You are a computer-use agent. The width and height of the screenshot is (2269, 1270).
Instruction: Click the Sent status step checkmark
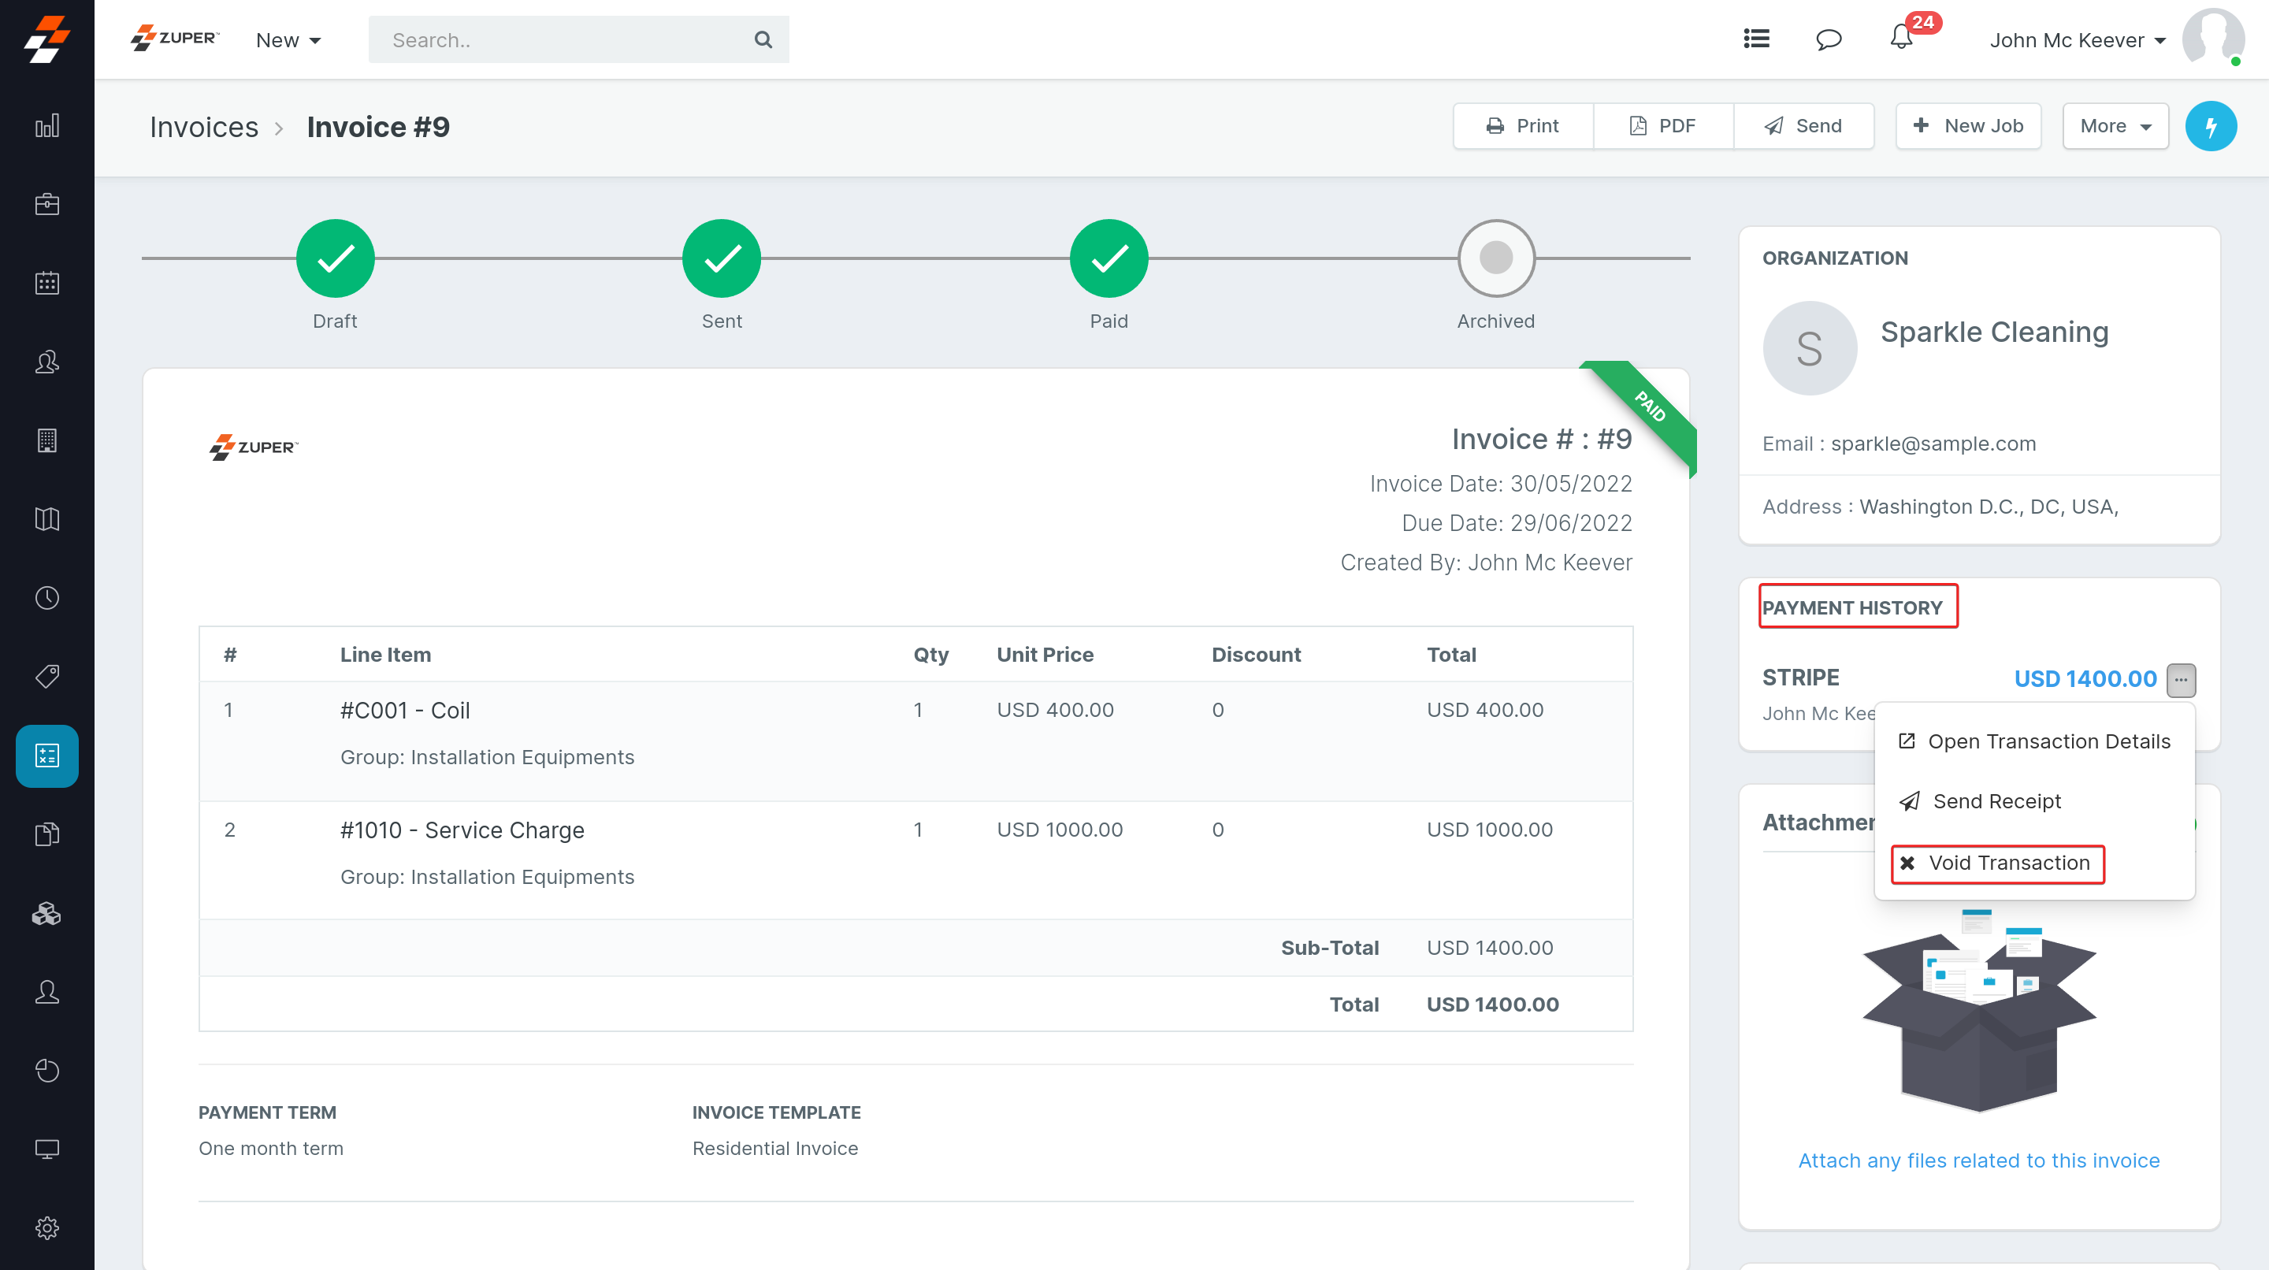coord(722,258)
